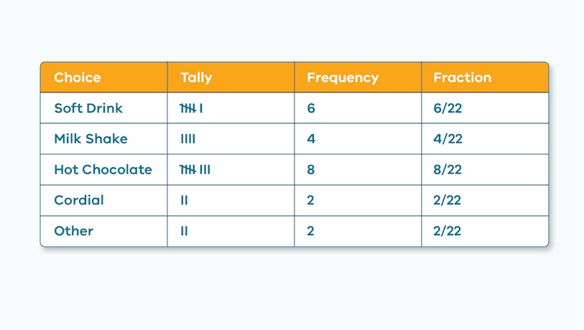Select the Frequency column header
The height and width of the screenshot is (330, 584).
tap(342, 77)
